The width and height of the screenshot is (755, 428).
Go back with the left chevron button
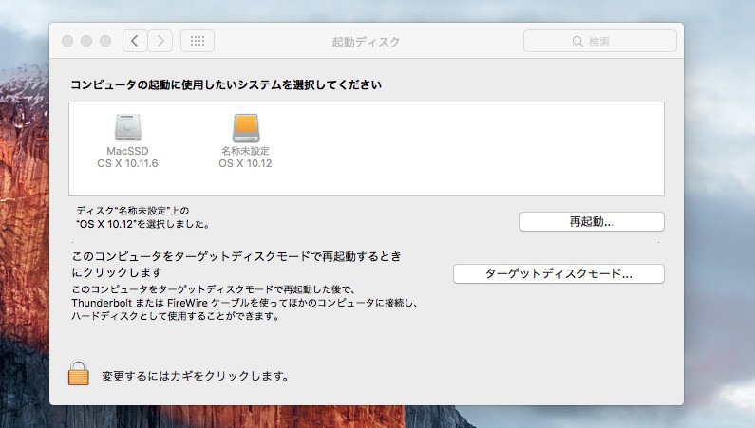(x=135, y=41)
